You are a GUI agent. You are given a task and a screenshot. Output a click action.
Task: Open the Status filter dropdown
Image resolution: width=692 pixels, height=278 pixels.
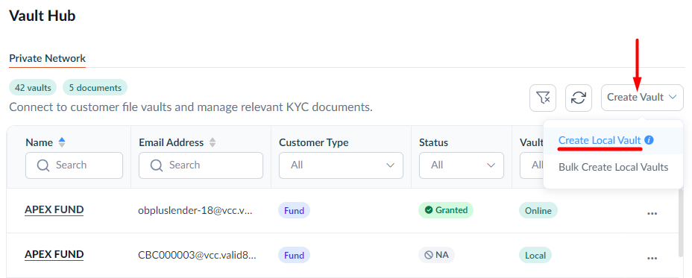461,165
